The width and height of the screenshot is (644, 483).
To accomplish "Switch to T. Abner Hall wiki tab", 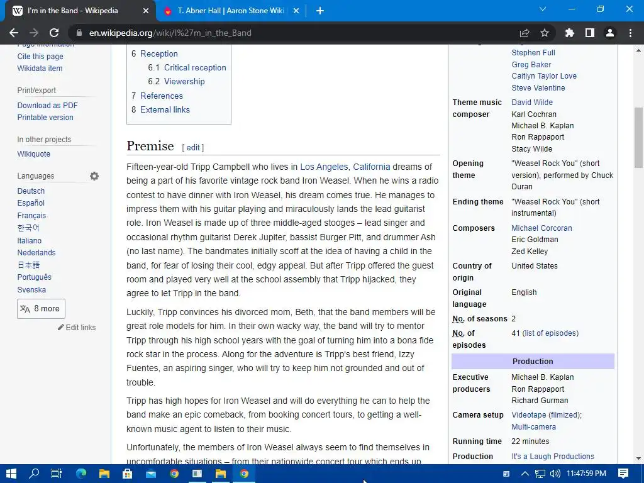I will point(231,11).
